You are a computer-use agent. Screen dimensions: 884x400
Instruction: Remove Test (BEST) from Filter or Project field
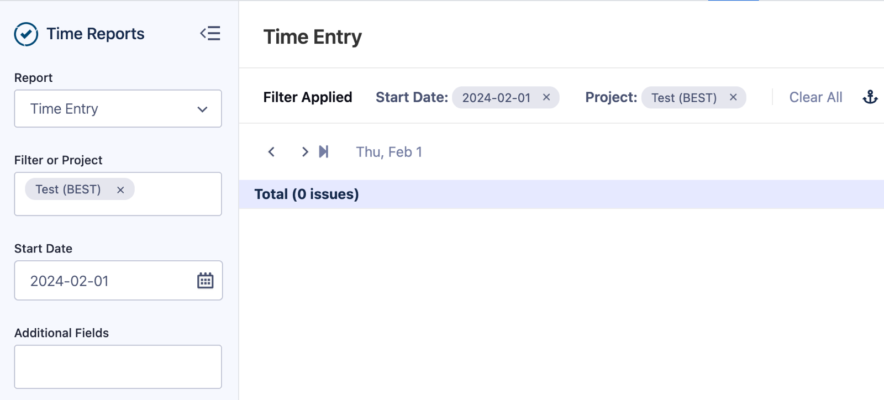pyautogui.click(x=120, y=189)
